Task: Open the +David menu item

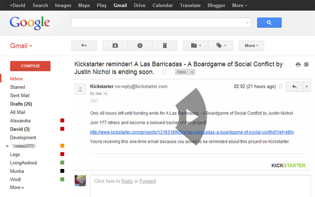Action: click(x=18, y=5)
